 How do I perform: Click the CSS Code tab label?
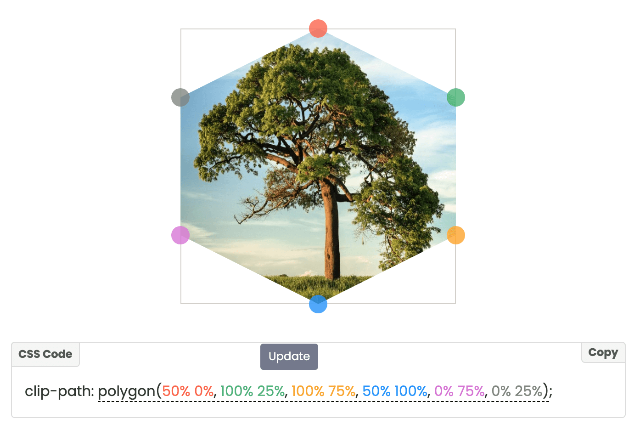(x=45, y=354)
